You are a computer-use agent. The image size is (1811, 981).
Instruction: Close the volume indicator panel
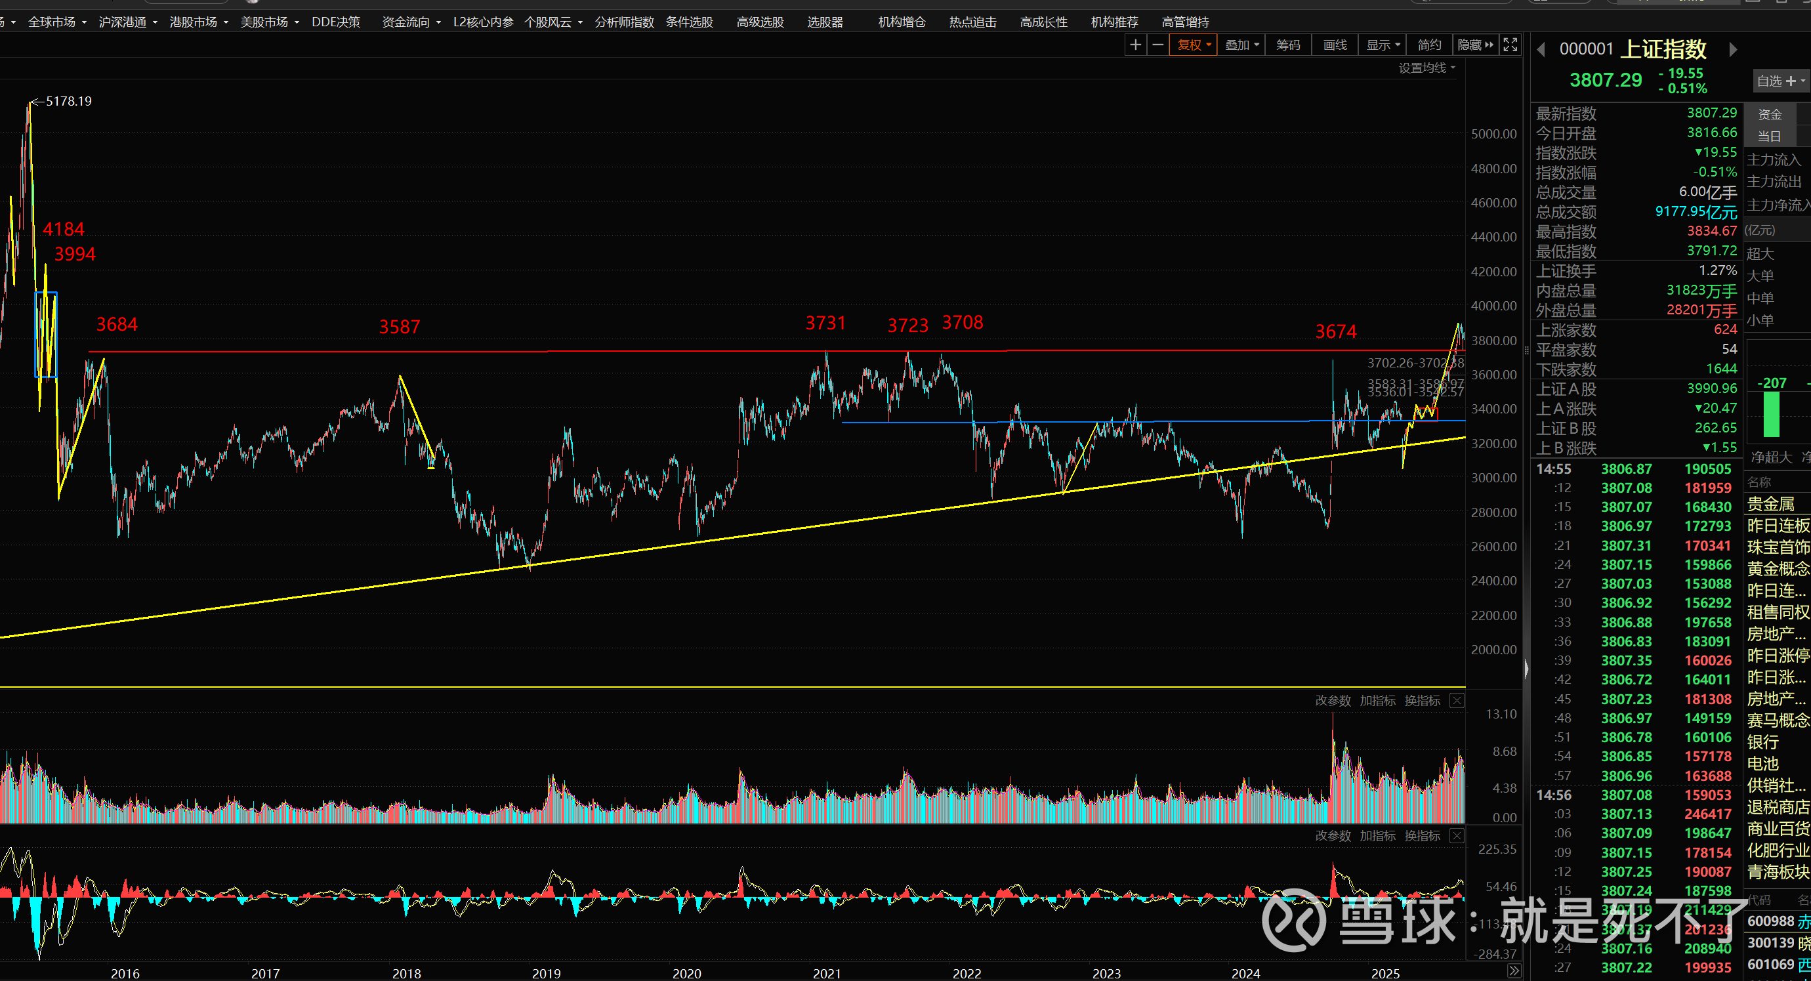click(1457, 700)
